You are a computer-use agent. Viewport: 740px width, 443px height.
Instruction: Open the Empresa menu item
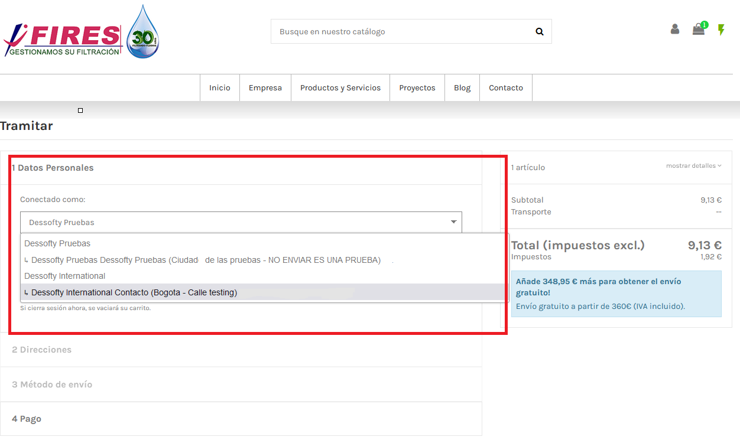click(265, 88)
